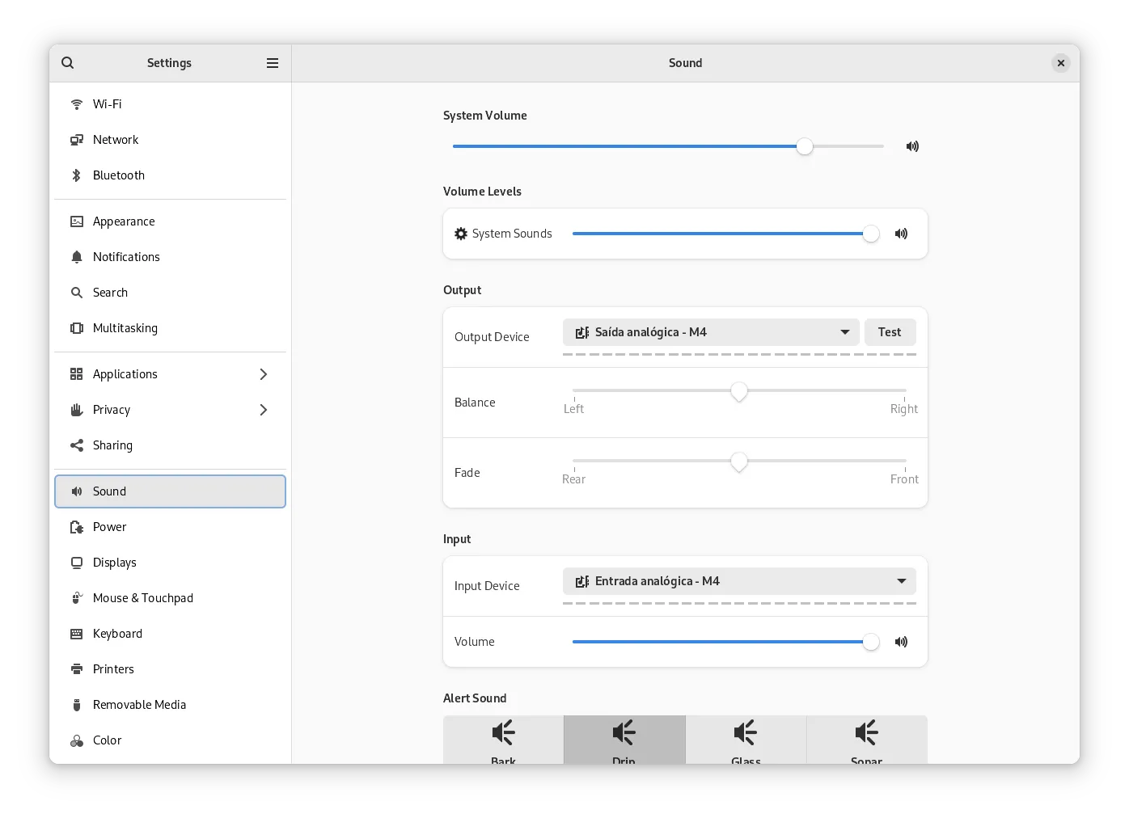
Task: Open the hamburger menu in Settings header
Action: (x=273, y=63)
